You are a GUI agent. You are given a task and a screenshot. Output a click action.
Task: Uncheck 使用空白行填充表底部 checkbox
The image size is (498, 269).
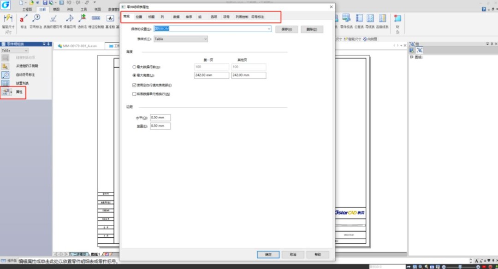134,85
